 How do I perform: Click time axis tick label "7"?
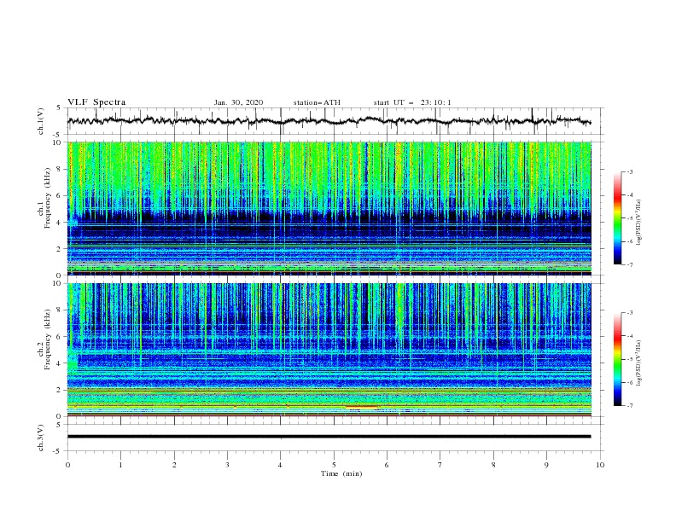tap(440, 465)
